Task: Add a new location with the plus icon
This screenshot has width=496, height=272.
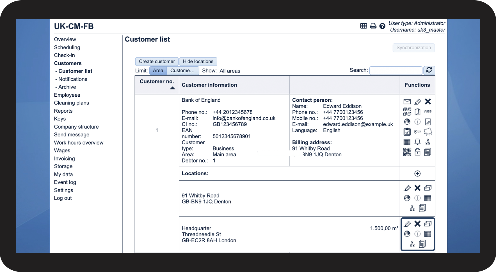Action: tap(417, 173)
